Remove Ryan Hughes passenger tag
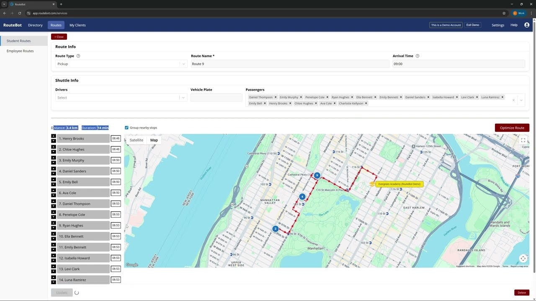Screen dimensions: 536x301 pyautogui.click(x=352, y=97)
